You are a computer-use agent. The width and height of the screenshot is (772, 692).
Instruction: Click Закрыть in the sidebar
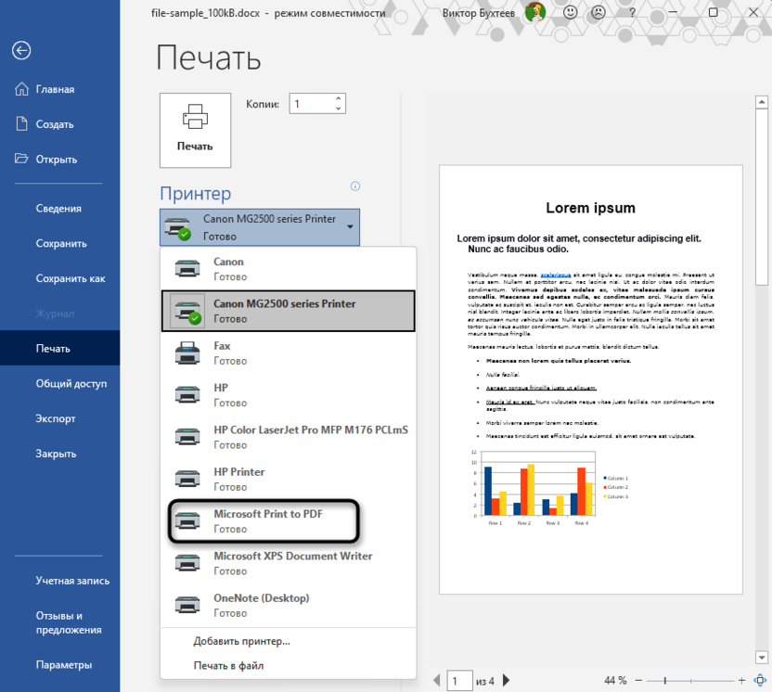[56, 454]
